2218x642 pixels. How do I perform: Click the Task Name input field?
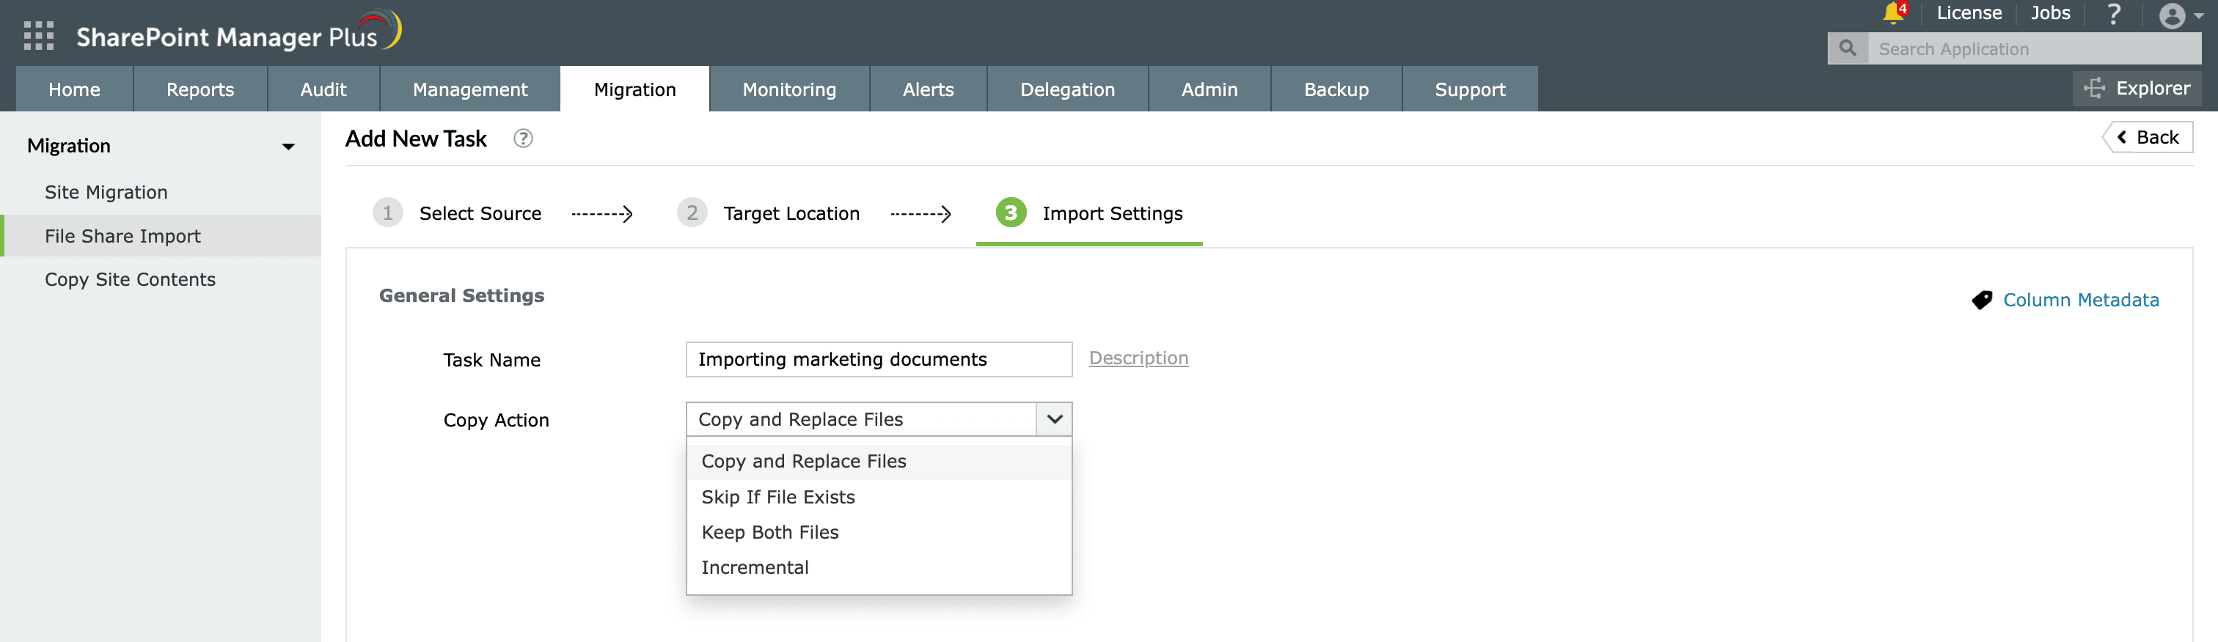878,359
